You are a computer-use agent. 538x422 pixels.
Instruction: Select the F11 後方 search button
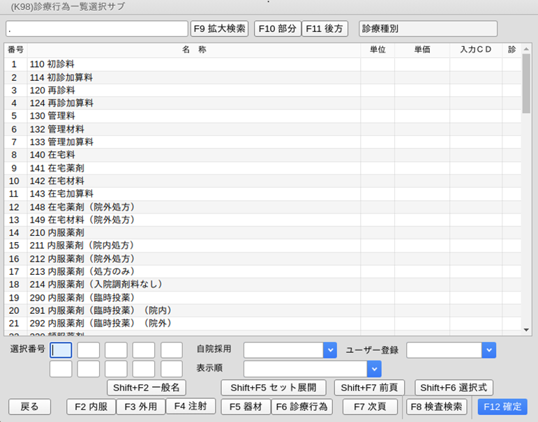(x=324, y=29)
